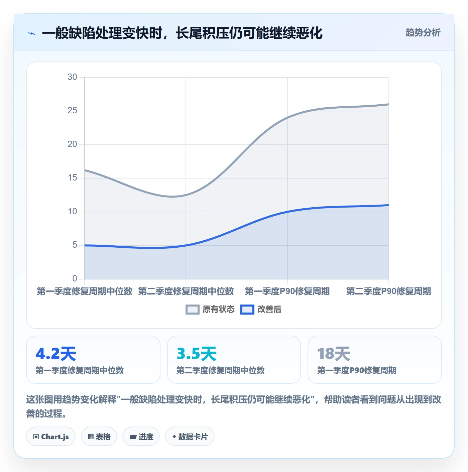Click the 第一季度修复周期中位数 axis label
The height and width of the screenshot is (472, 468).
click(x=85, y=291)
